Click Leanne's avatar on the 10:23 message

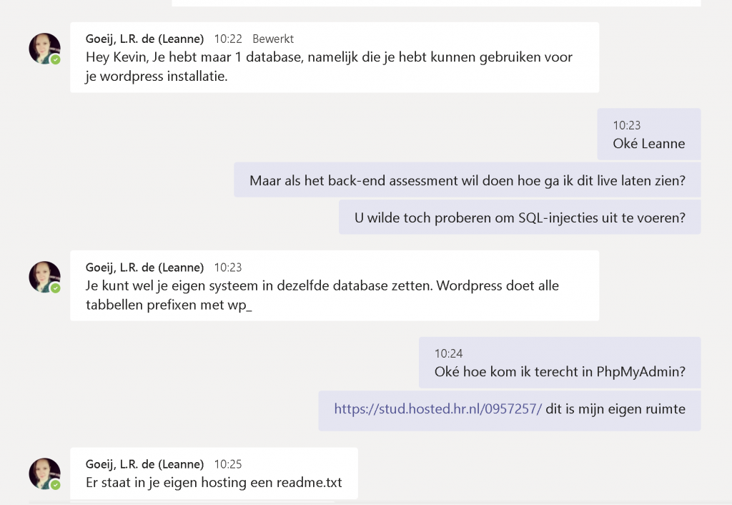click(45, 277)
